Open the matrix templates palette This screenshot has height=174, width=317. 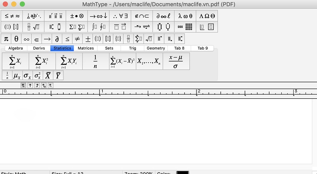click(x=185, y=27)
